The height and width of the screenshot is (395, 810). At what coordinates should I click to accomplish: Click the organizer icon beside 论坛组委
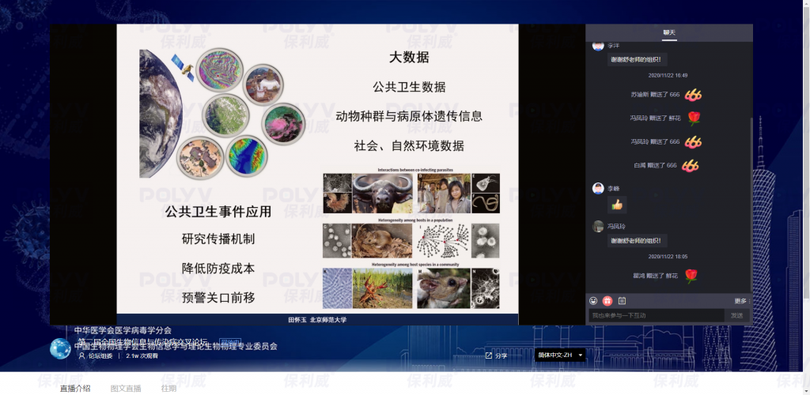coord(81,355)
